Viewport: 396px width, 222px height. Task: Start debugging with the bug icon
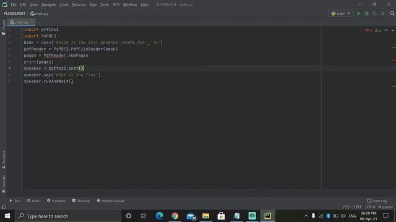click(367, 14)
